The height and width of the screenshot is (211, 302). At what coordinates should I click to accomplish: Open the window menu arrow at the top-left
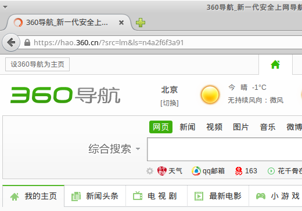[5, 7]
